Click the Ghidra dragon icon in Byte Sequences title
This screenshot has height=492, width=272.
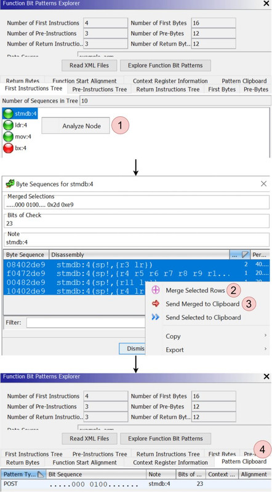point(10,183)
